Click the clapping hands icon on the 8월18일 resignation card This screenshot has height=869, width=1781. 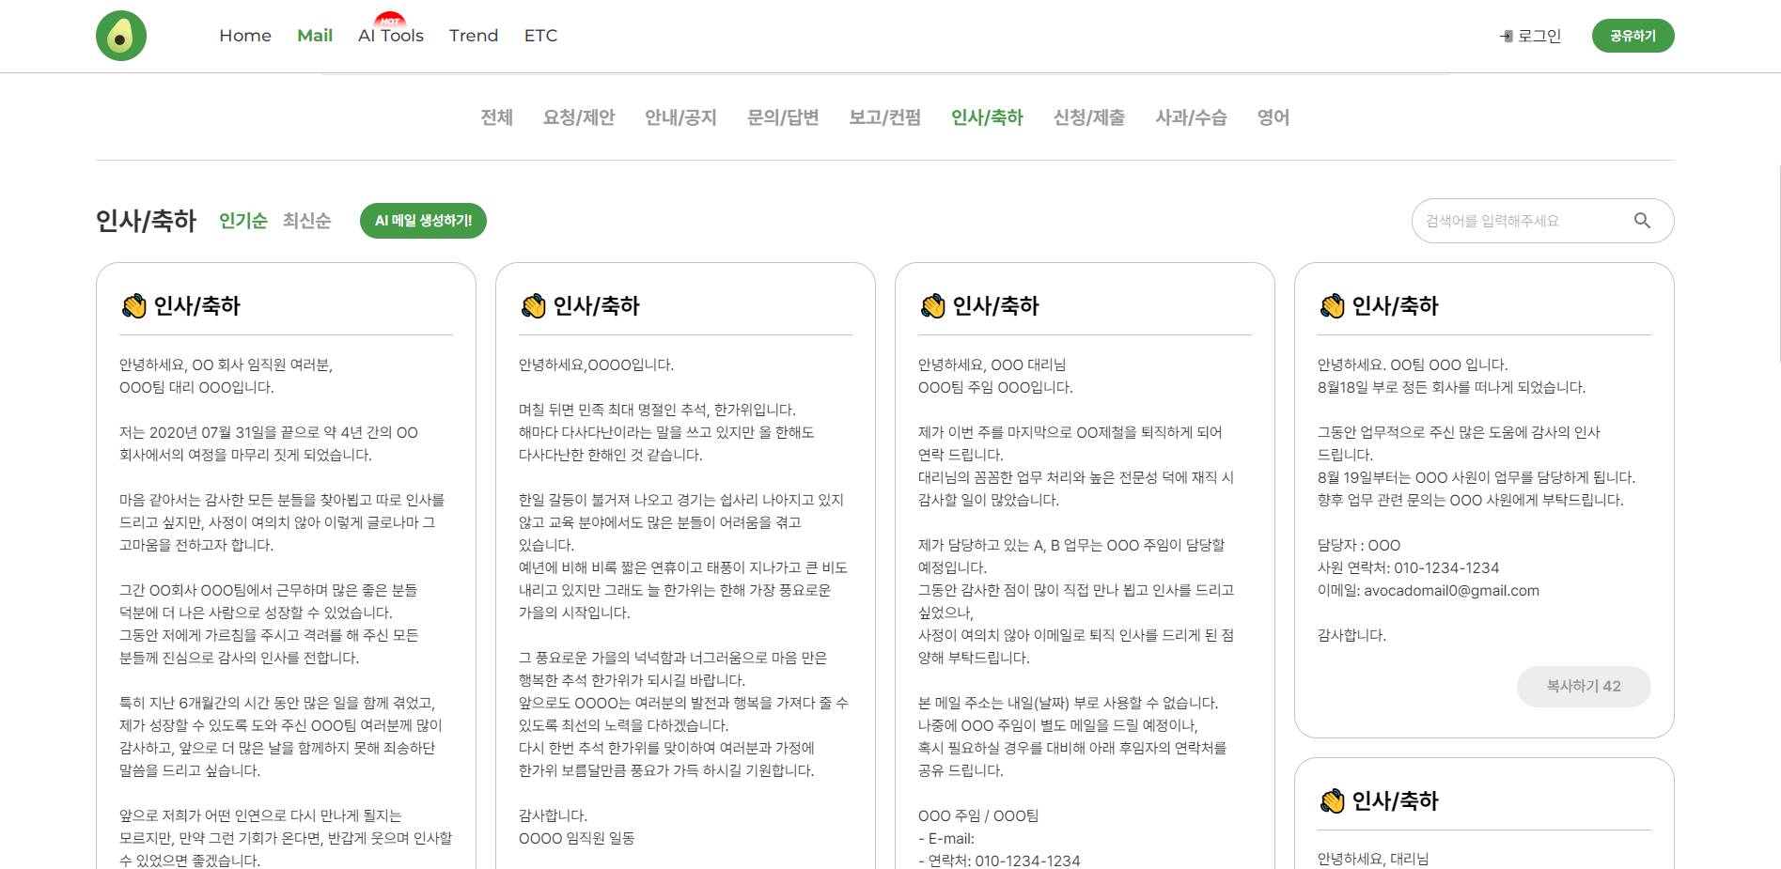tap(1333, 306)
